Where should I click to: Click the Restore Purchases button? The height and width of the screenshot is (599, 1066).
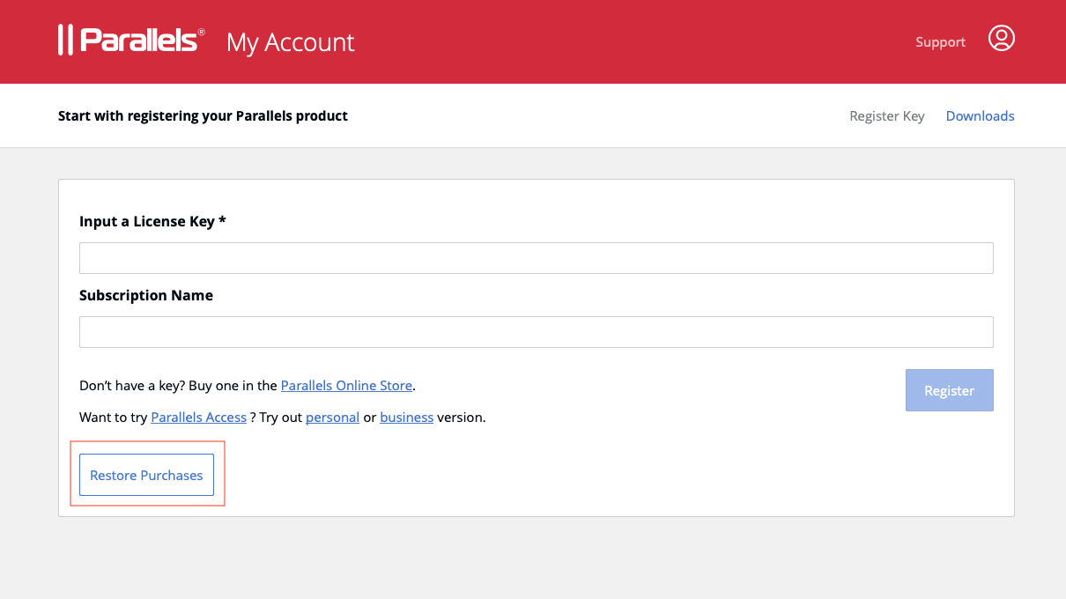(x=146, y=475)
